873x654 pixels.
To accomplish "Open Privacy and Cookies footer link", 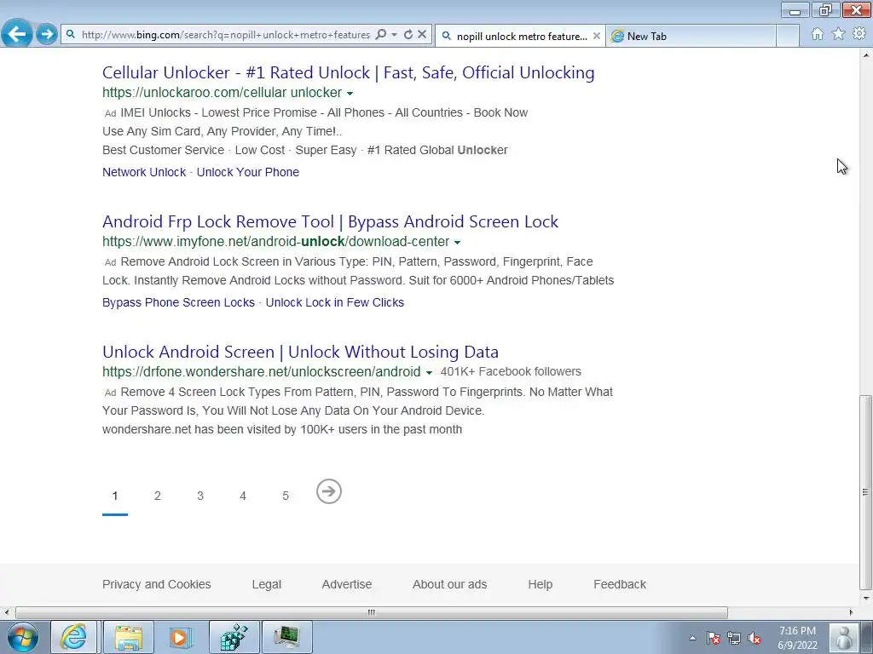I will pos(157,584).
